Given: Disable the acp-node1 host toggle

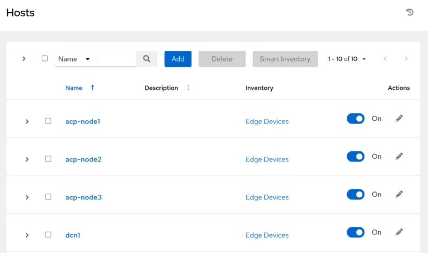Looking at the screenshot, I should (356, 118).
